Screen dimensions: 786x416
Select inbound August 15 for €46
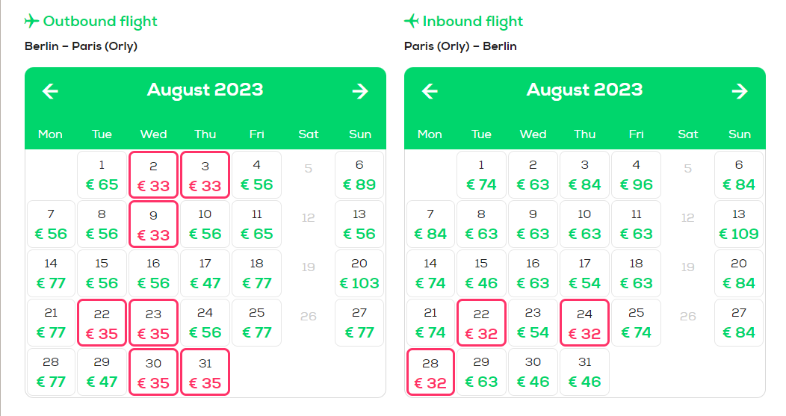[481, 273]
